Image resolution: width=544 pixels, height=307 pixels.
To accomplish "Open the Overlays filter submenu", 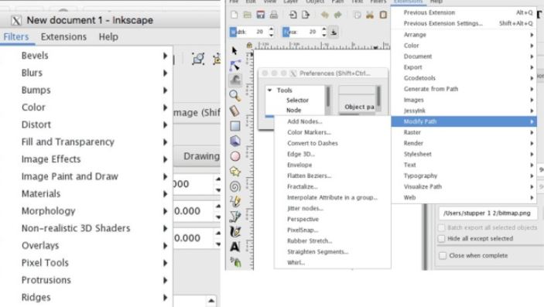I will [x=87, y=246].
